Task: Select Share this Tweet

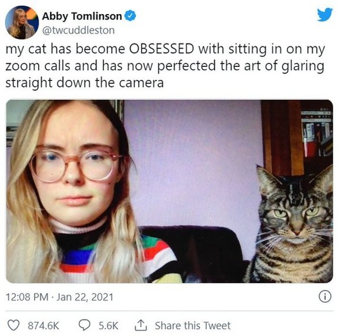Action: (x=193, y=325)
